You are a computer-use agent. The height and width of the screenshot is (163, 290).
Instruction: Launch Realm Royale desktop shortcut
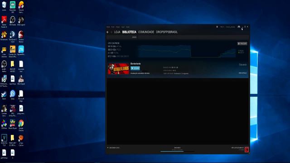pos(13,125)
